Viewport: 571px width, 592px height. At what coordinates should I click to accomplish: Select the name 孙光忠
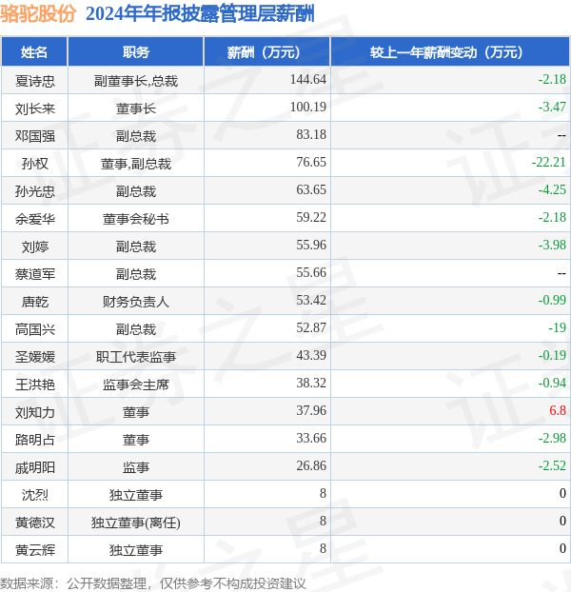point(35,191)
